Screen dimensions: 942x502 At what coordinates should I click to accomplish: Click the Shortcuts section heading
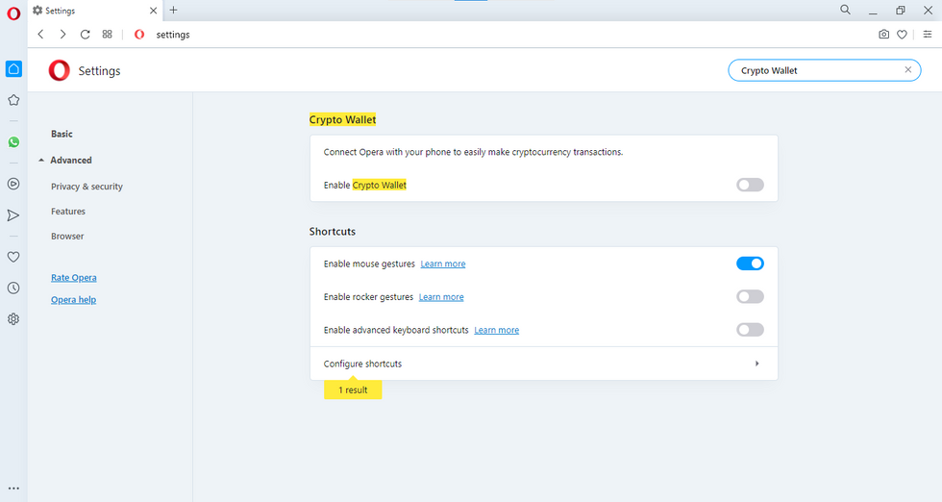click(333, 232)
